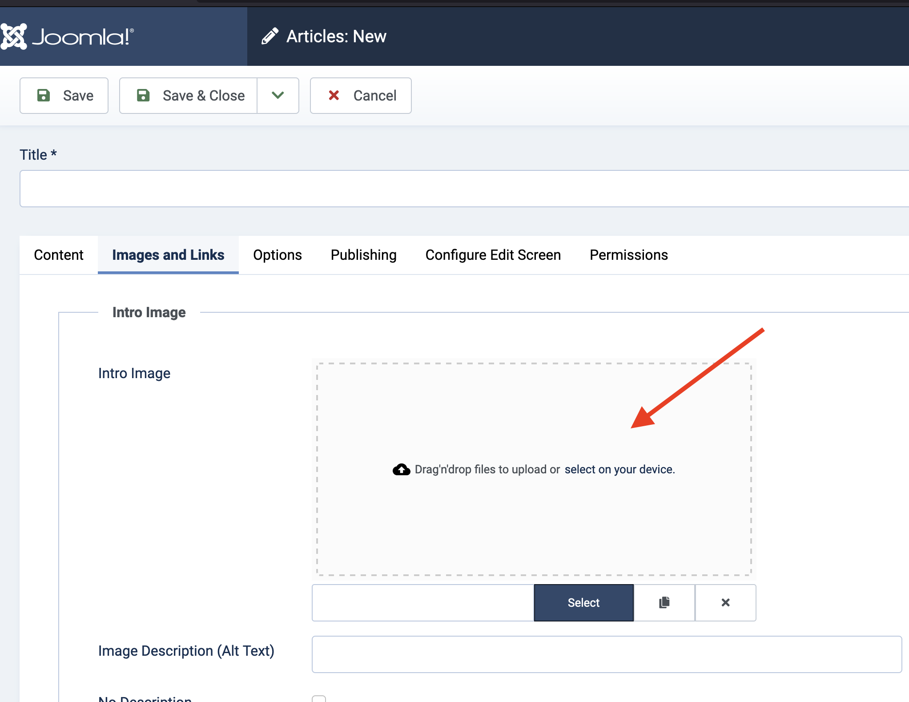909x702 pixels.
Task: Click the 'select on your device' link
Action: click(619, 470)
